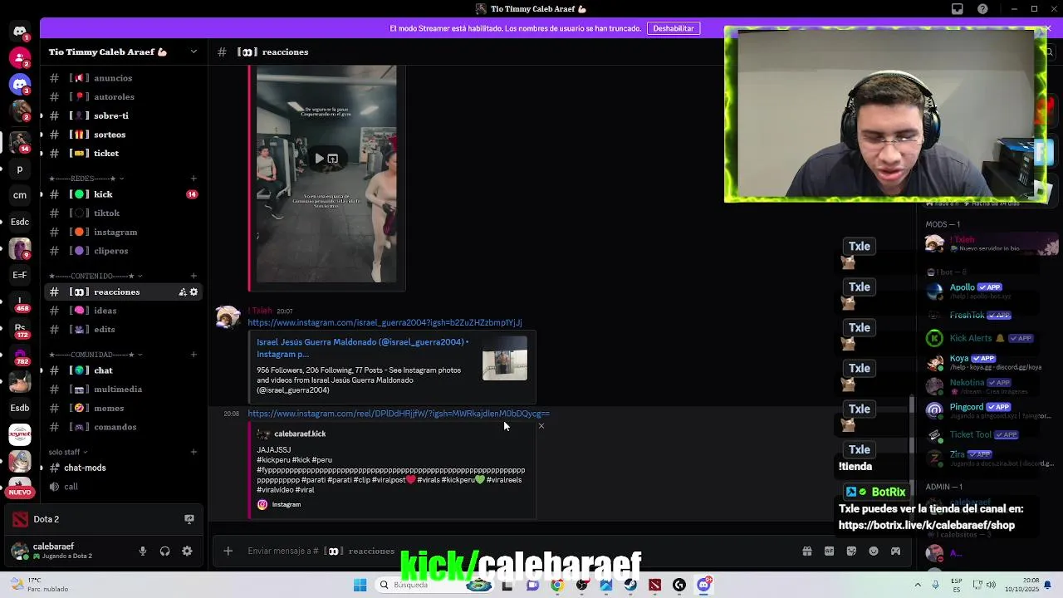Open the multimedia channel
Screen dimensions: 1063x598
click(x=124, y=390)
